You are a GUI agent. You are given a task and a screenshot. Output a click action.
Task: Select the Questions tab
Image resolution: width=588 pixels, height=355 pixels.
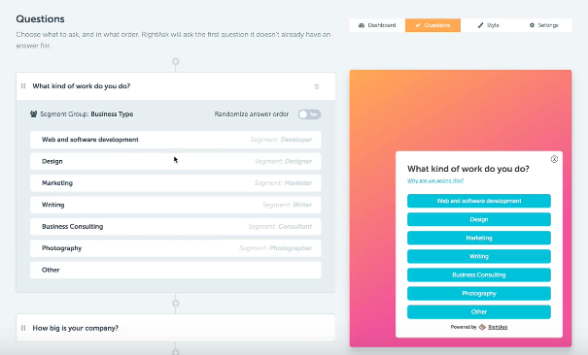click(432, 25)
